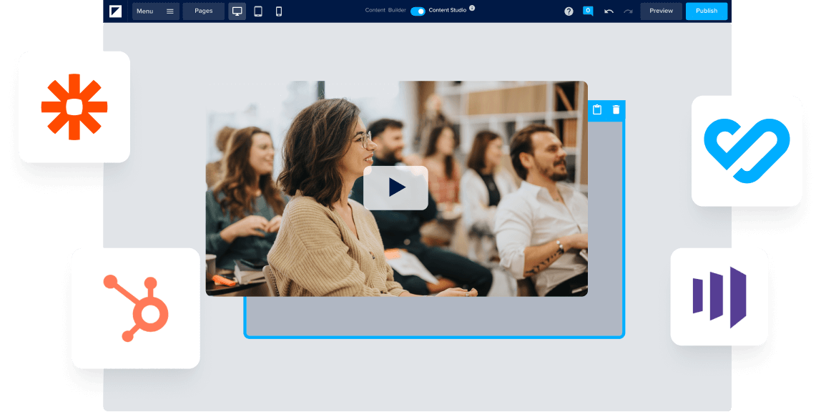Screen dimensions: 821x412
Task: Click the Leadpages logo in top bar
Action: [x=116, y=11]
